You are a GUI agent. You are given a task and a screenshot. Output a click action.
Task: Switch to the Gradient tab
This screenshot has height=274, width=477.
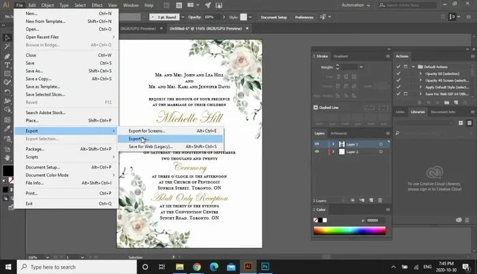[x=341, y=56]
